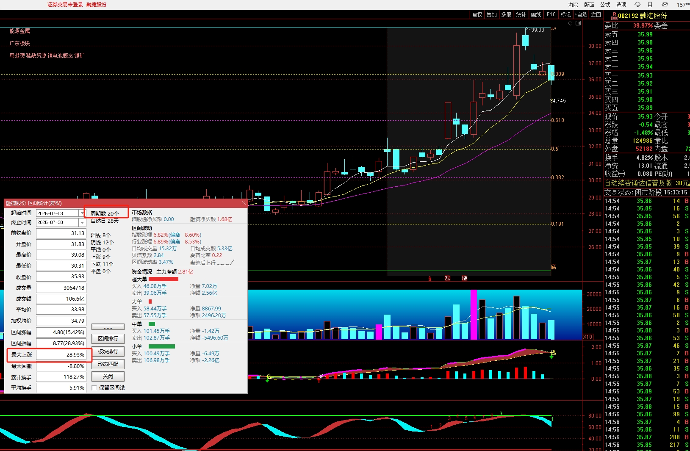Image resolution: width=690 pixels, height=451 pixels.
Task: Click stock title 002192 融捷股份
Action: pos(642,16)
